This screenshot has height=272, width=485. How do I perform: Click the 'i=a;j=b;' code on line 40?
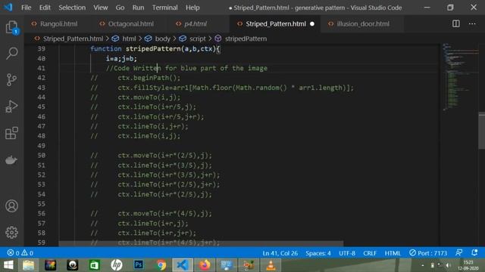(121, 59)
